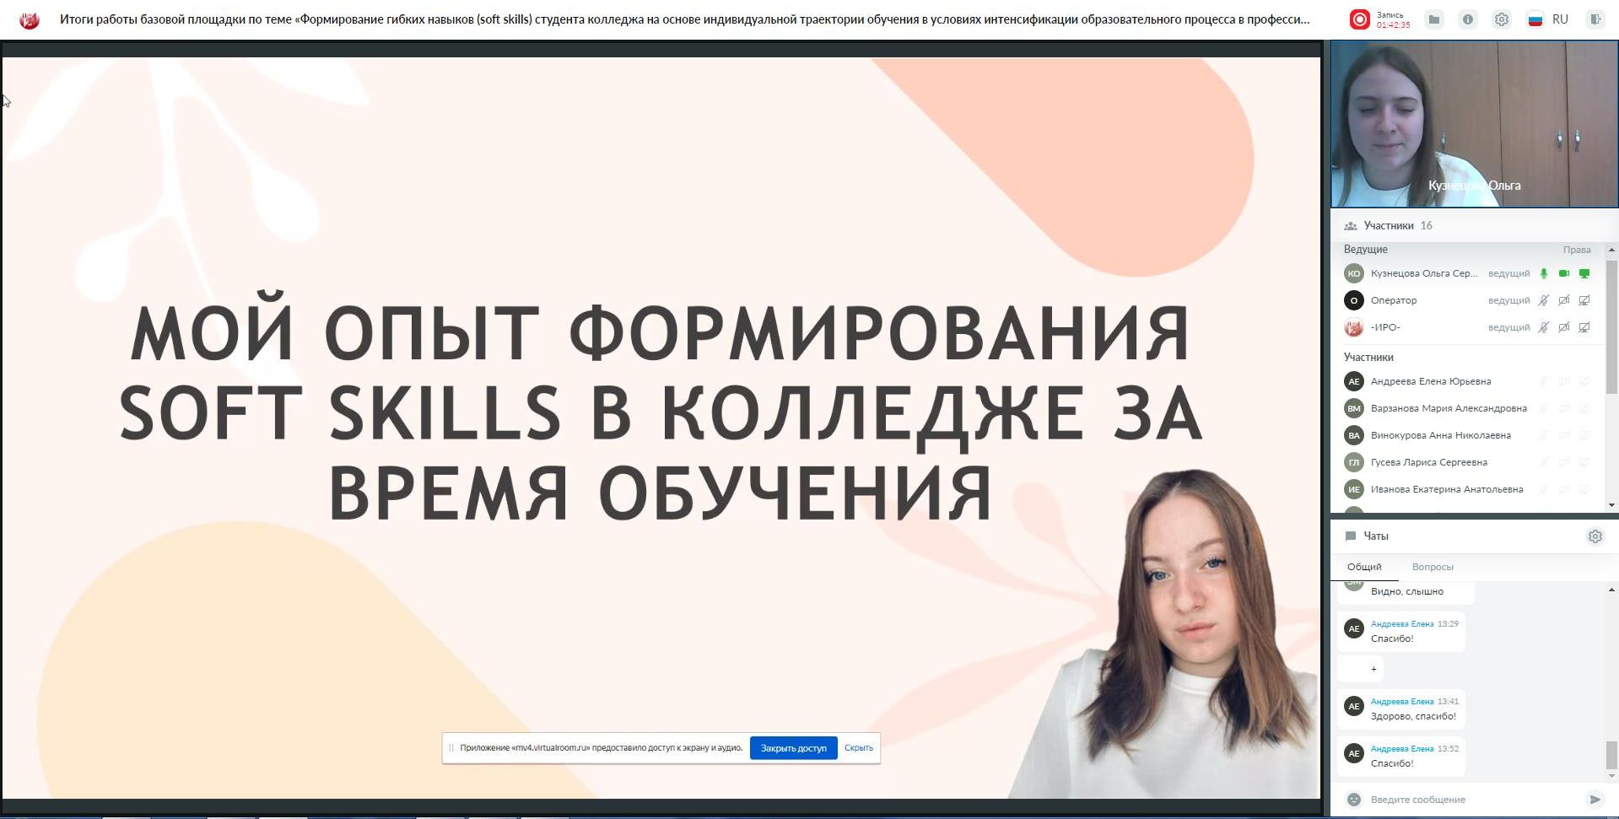
Task: Select participant Гусева Лариса Сергеевна
Action: 1429,462
